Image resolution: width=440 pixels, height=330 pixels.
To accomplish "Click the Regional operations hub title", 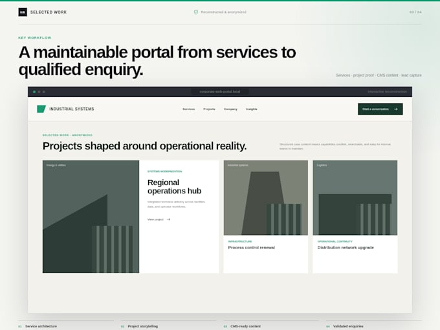I will point(174,186).
